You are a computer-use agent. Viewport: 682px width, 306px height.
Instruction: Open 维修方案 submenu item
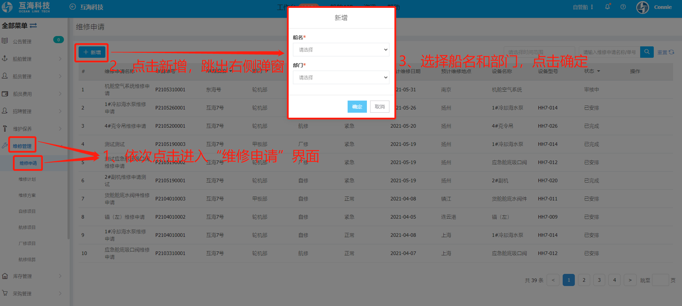pyautogui.click(x=27, y=195)
